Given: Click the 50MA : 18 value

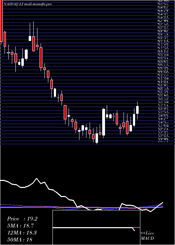Looking at the screenshot, I should tap(20, 239).
